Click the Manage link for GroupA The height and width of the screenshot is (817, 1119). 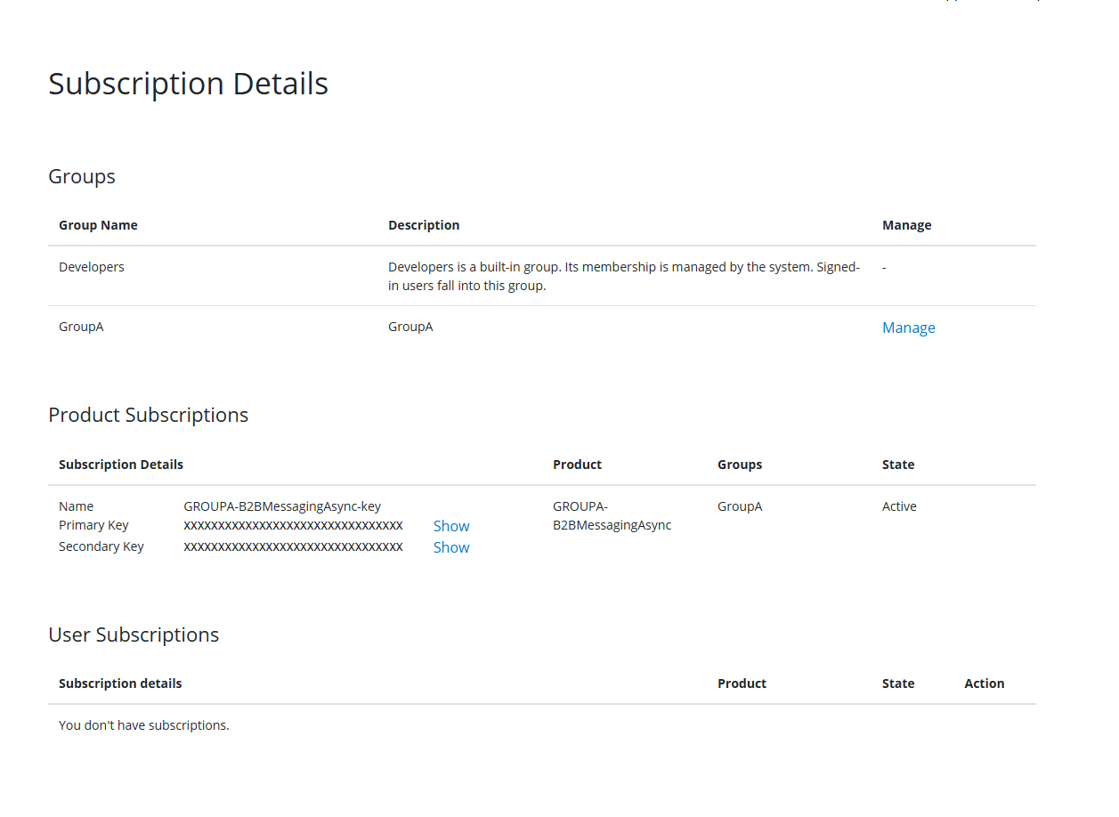pyautogui.click(x=908, y=328)
